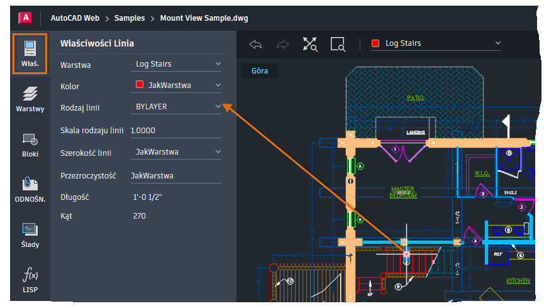Click the Samples breadcrumb link

click(x=130, y=18)
